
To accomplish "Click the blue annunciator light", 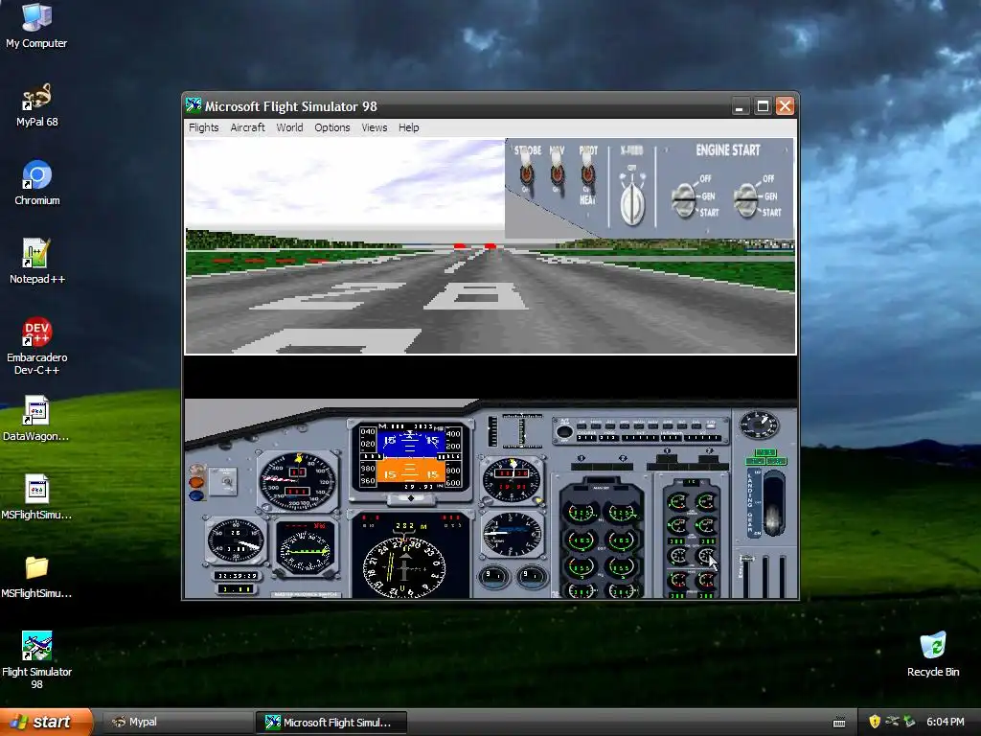I will click(196, 495).
